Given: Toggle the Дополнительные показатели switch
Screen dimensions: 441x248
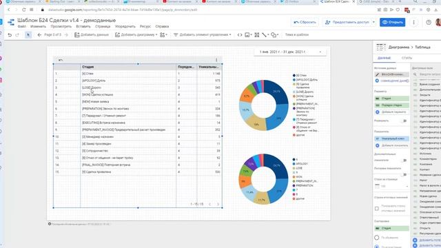Looking at the screenshot, I should tap(404, 161).
